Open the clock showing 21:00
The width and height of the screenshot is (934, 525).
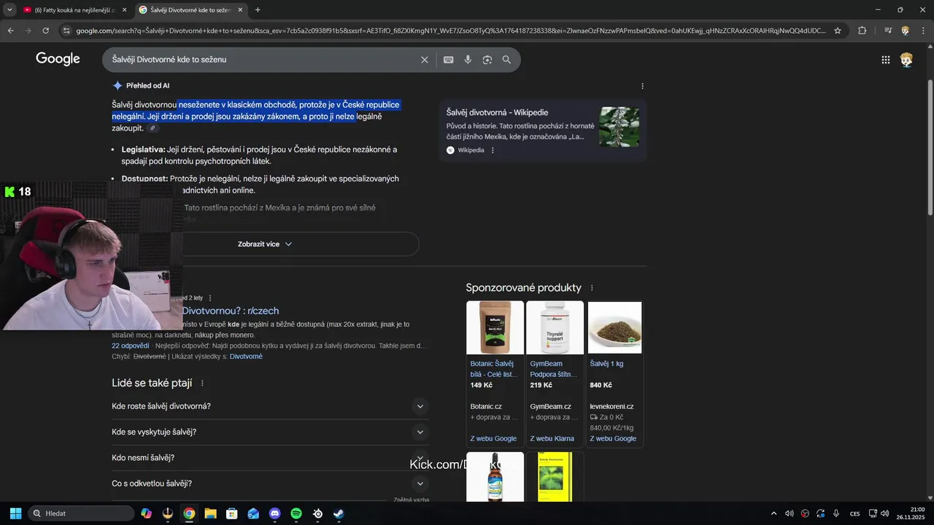coord(911,513)
